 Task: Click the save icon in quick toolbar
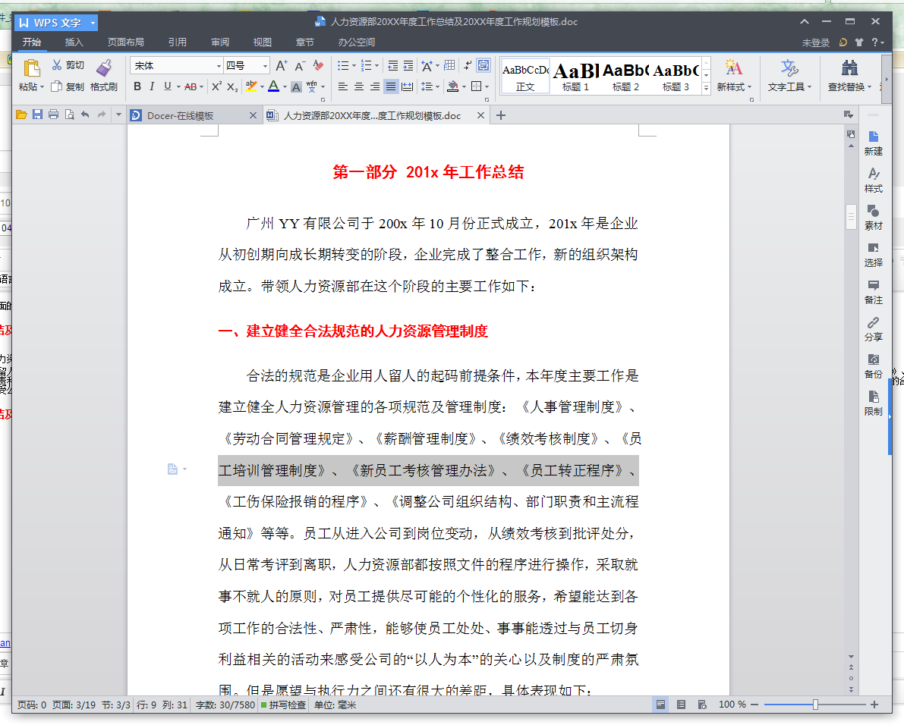tap(37, 115)
